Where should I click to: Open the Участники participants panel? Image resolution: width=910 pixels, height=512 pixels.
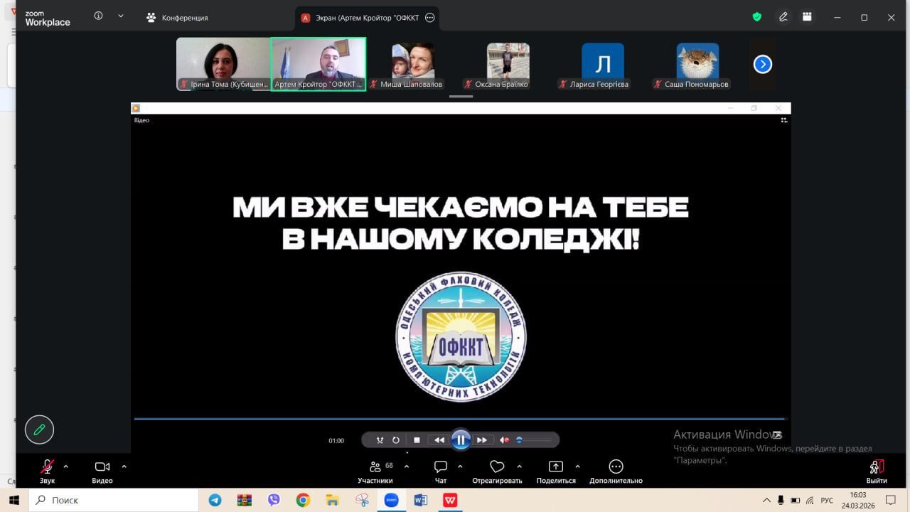[x=375, y=467]
